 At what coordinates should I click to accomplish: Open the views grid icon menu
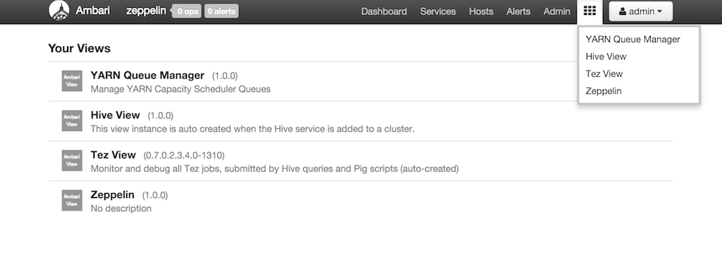pos(589,11)
